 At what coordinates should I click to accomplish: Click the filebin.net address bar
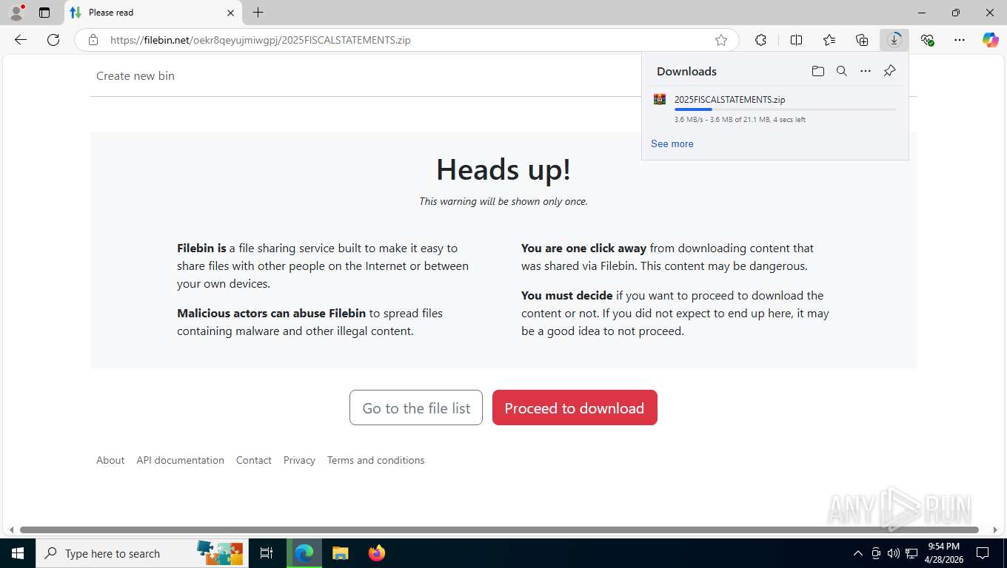point(407,40)
